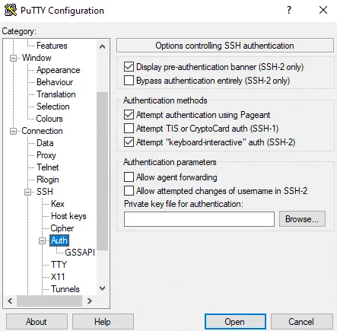Toggle Display pre-authentication banner checkbox

click(129, 67)
